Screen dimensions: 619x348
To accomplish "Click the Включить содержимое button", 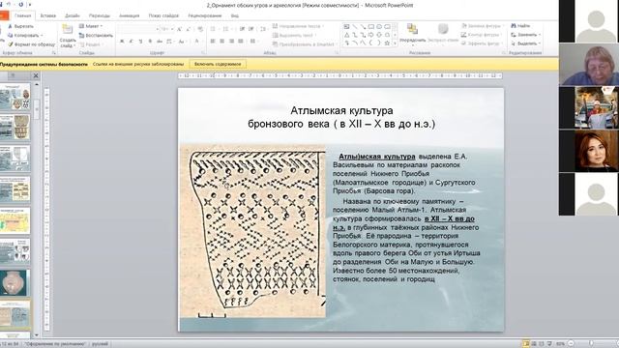I will pos(218,64).
